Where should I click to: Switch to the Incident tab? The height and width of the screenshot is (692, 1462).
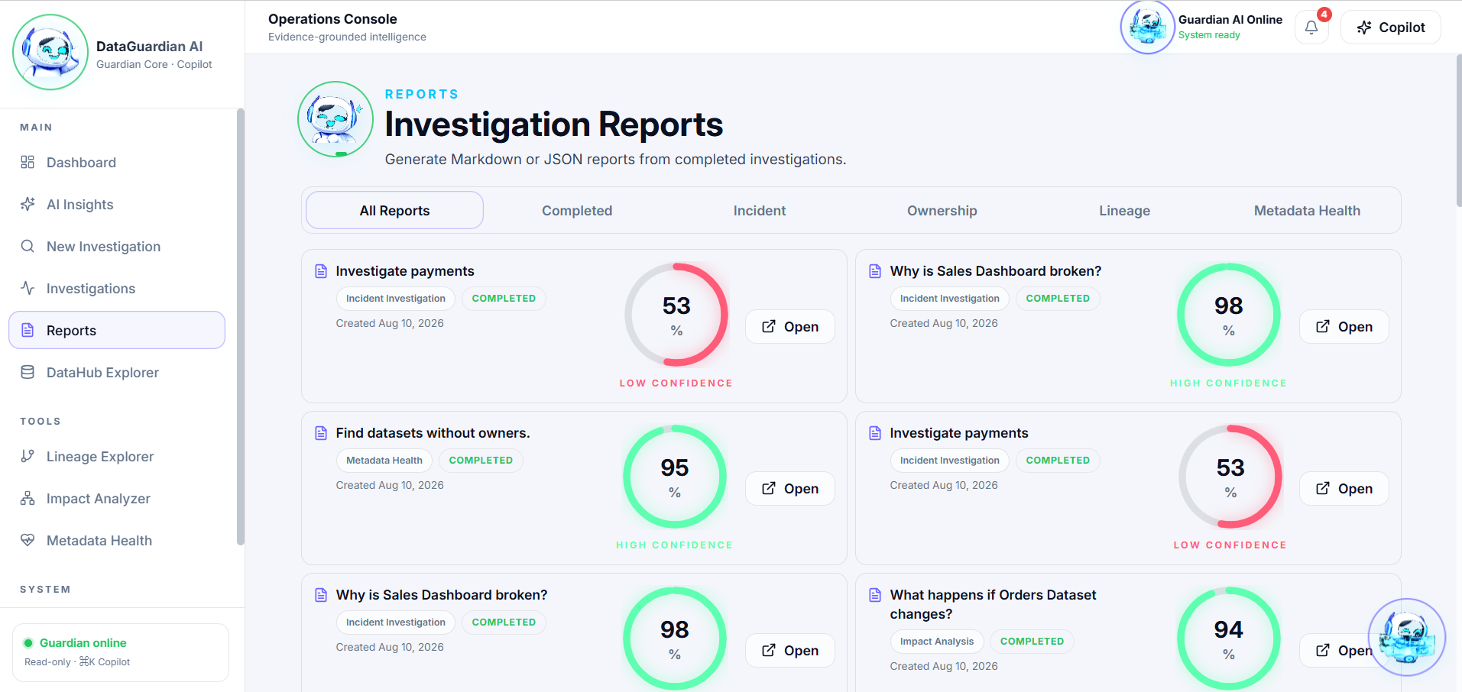point(760,210)
